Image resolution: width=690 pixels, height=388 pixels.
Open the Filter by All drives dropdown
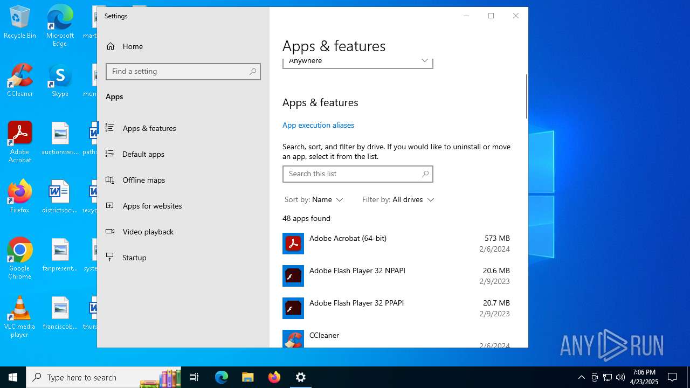tap(398, 199)
